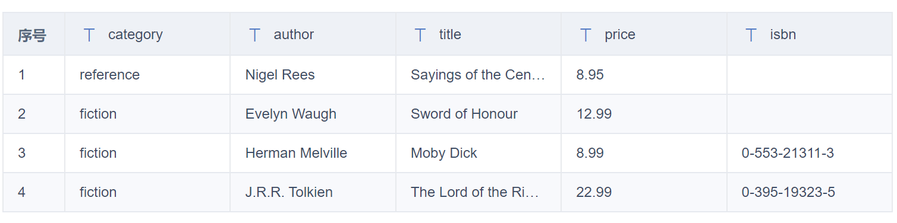
Task: Select the author column header label
Action: (x=294, y=35)
